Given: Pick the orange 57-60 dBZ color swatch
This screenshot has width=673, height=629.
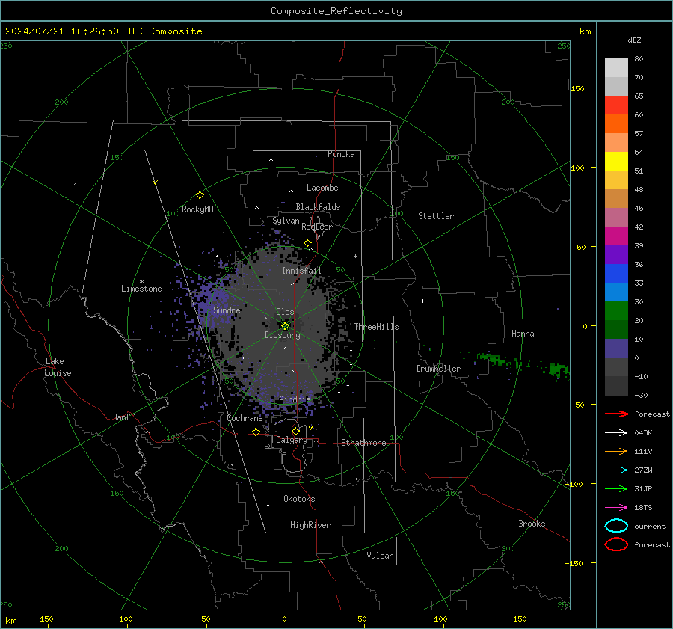Looking at the screenshot, I should tap(616, 123).
